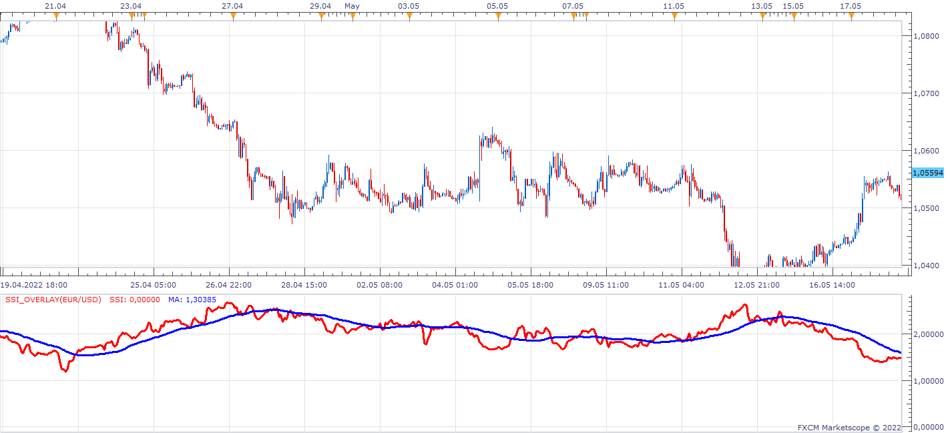The image size is (950, 433).
Task: Click the 19.04.2022 18:00 time label
Action: [x=33, y=285]
